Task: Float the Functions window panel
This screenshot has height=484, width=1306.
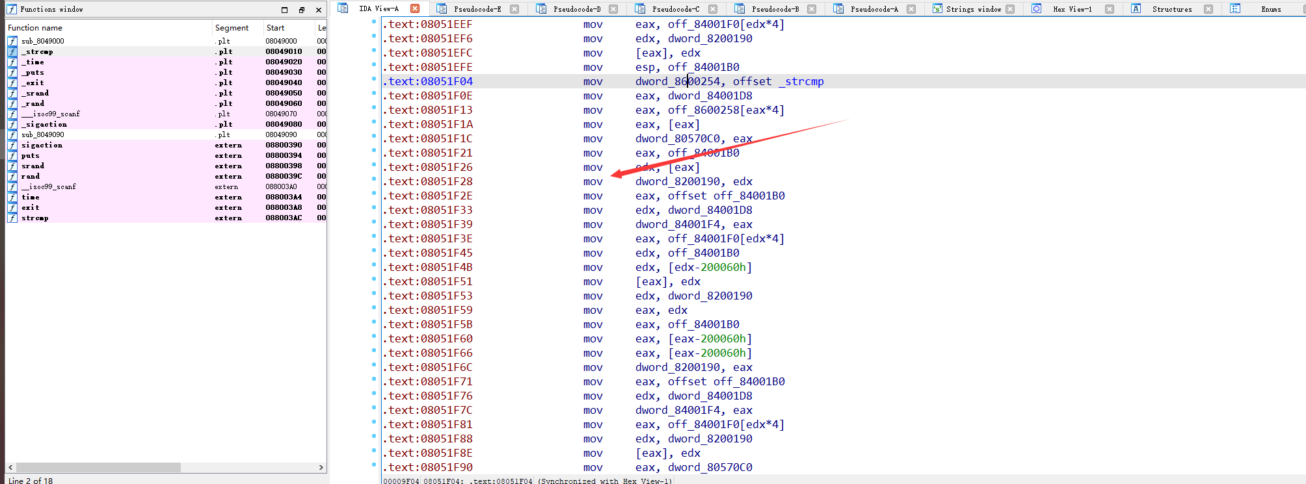Action: tap(302, 10)
